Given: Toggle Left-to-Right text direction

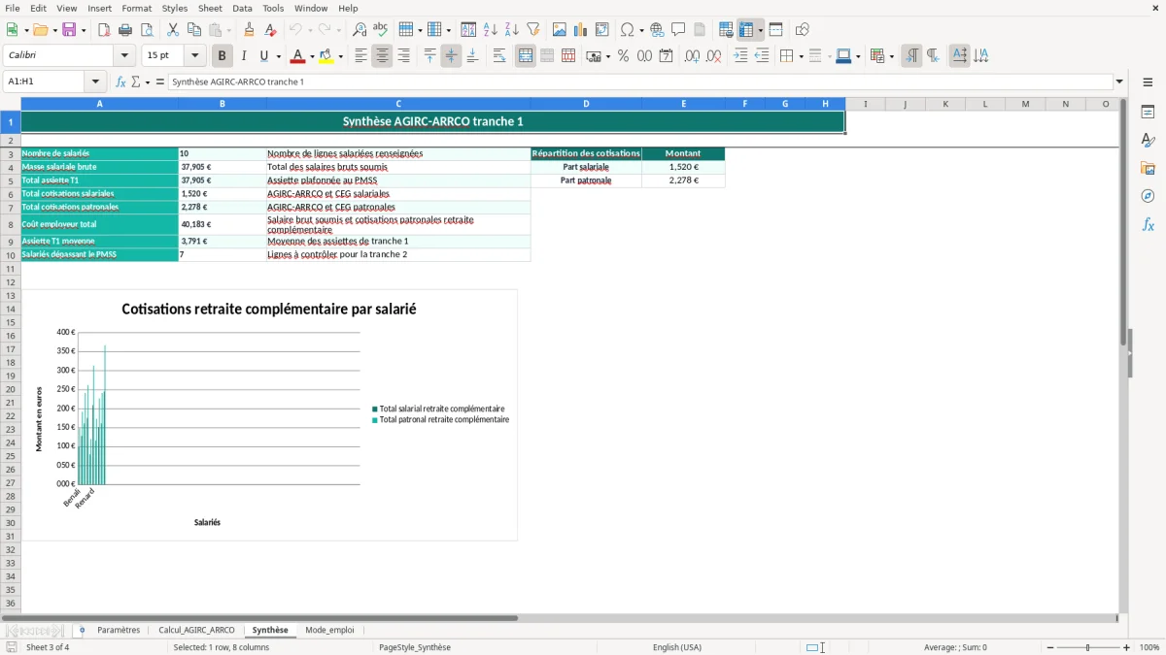Looking at the screenshot, I should point(911,56).
